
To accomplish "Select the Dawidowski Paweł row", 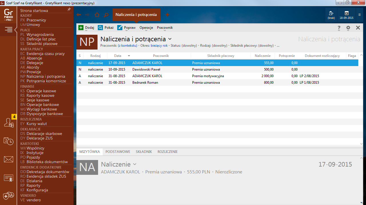I will [146, 69].
